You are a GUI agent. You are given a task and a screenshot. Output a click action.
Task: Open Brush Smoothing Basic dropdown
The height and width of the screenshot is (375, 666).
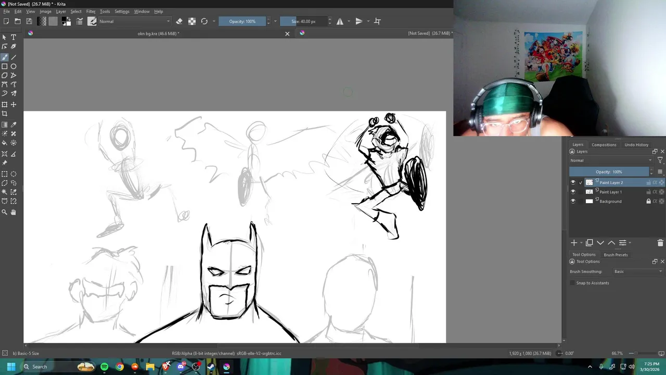coord(638,271)
